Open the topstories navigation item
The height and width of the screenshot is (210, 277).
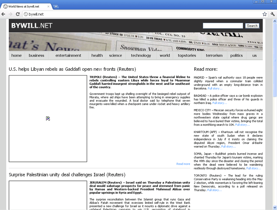(187, 55)
